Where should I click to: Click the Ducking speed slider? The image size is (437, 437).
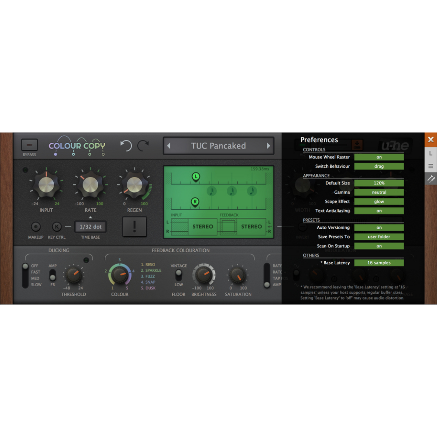25,275
